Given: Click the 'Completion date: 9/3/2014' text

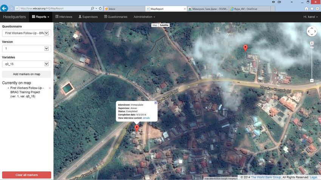Looking at the screenshot, I should [x=132, y=115].
